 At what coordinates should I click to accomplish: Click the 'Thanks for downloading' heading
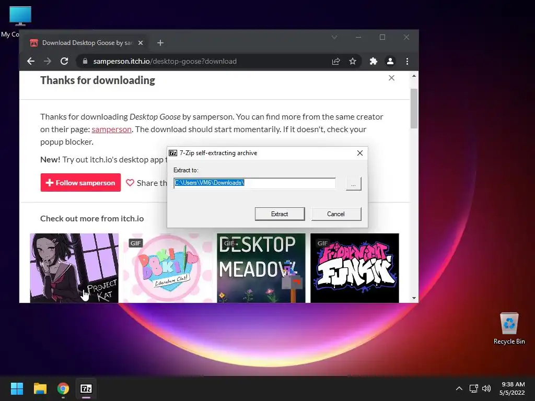pyautogui.click(x=98, y=80)
